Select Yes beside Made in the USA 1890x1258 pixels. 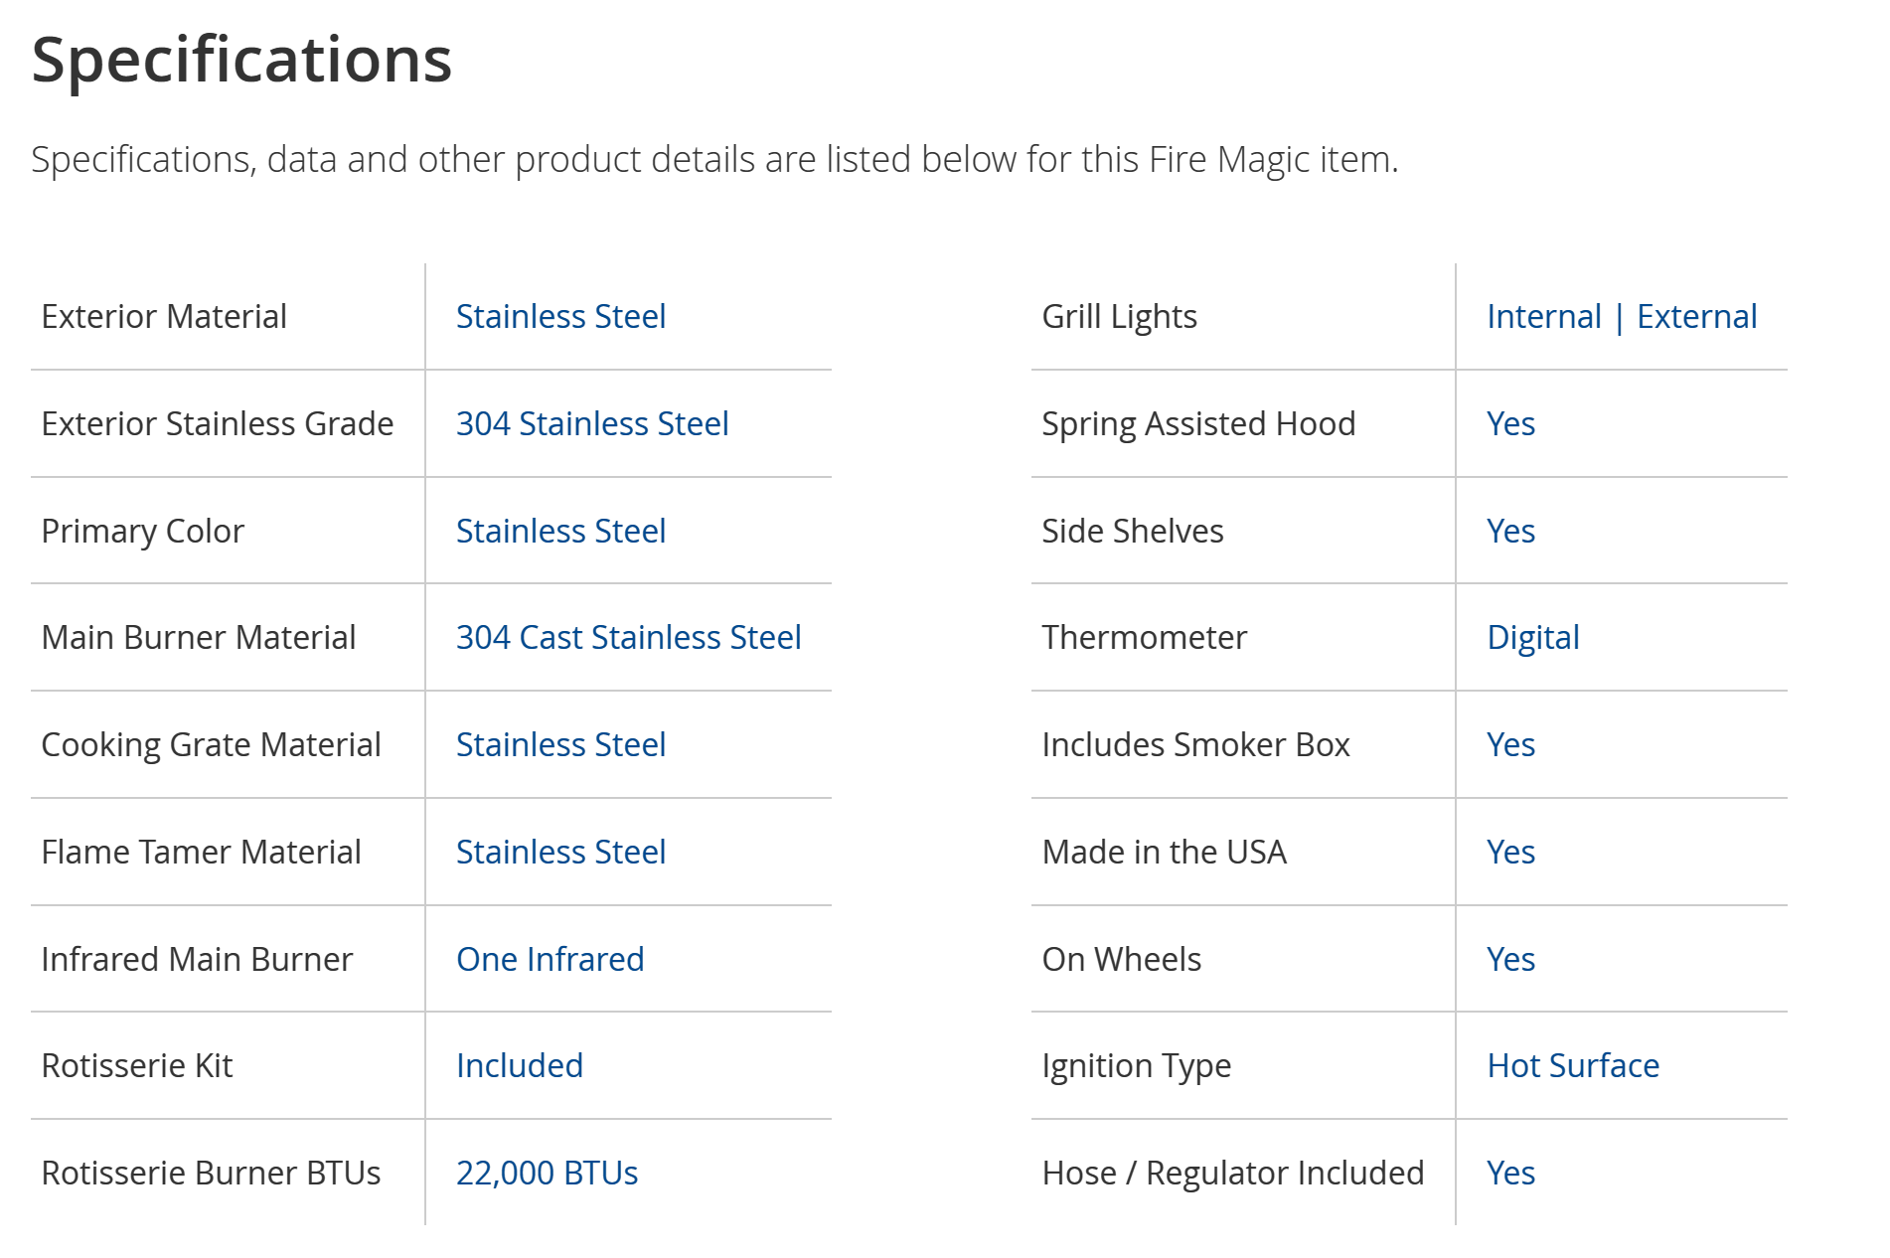(x=1510, y=853)
